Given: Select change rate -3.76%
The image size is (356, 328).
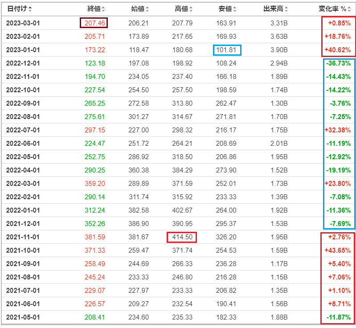Looking at the screenshot, I should [x=340, y=103].
